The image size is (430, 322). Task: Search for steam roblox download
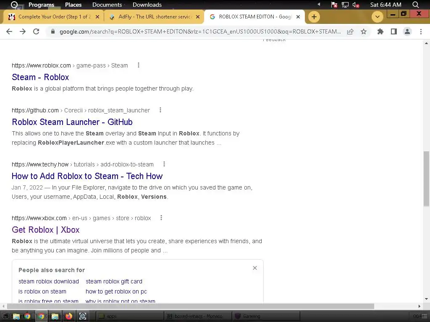[x=49, y=281]
